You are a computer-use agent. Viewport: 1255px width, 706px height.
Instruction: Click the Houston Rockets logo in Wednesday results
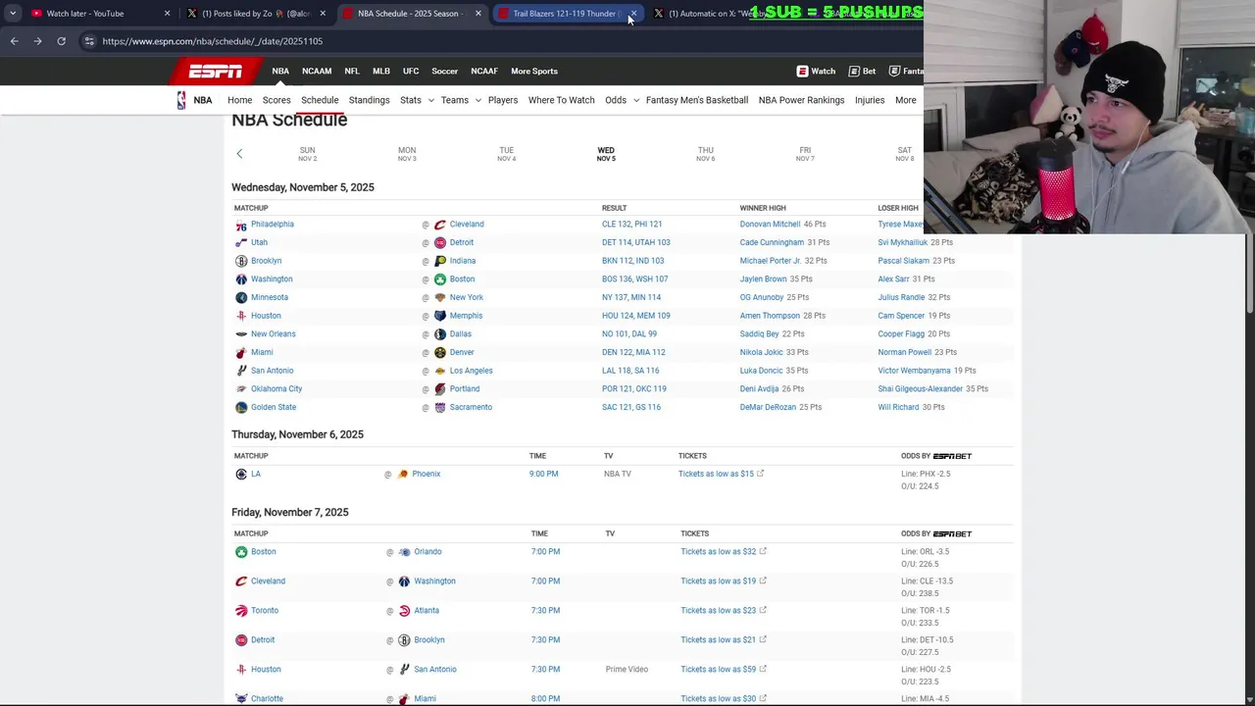pos(241,316)
